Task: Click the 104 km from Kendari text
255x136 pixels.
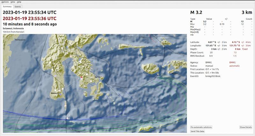Action: click(x=13, y=32)
